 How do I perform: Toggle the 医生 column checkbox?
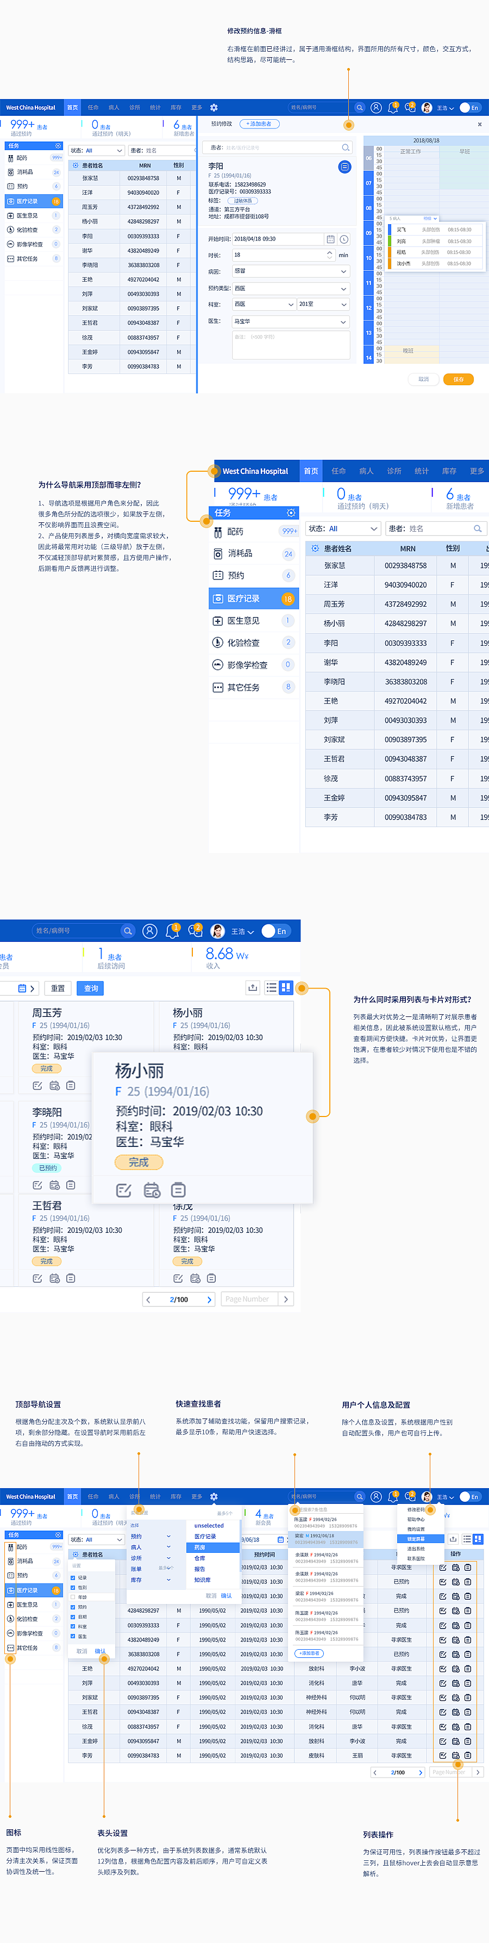pyautogui.click(x=73, y=1637)
